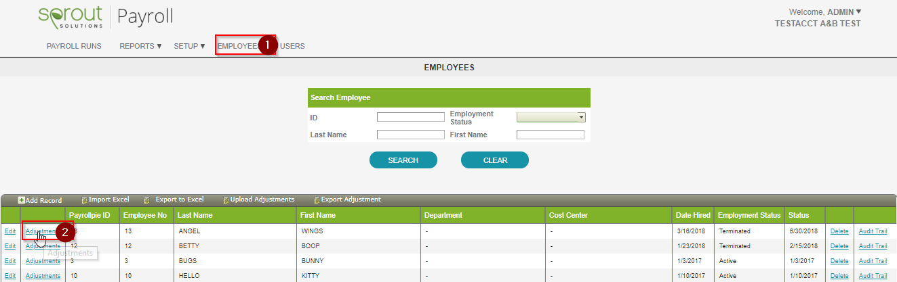897x282 pixels.
Task: Click Upload Adjustments in the toolbar
Action: click(x=258, y=199)
